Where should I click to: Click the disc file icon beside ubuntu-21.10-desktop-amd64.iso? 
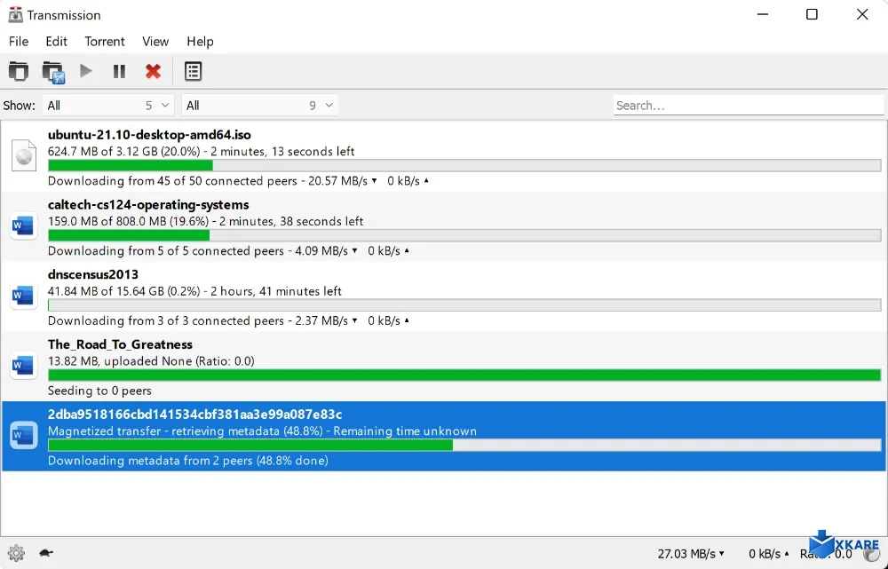(x=24, y=155)
